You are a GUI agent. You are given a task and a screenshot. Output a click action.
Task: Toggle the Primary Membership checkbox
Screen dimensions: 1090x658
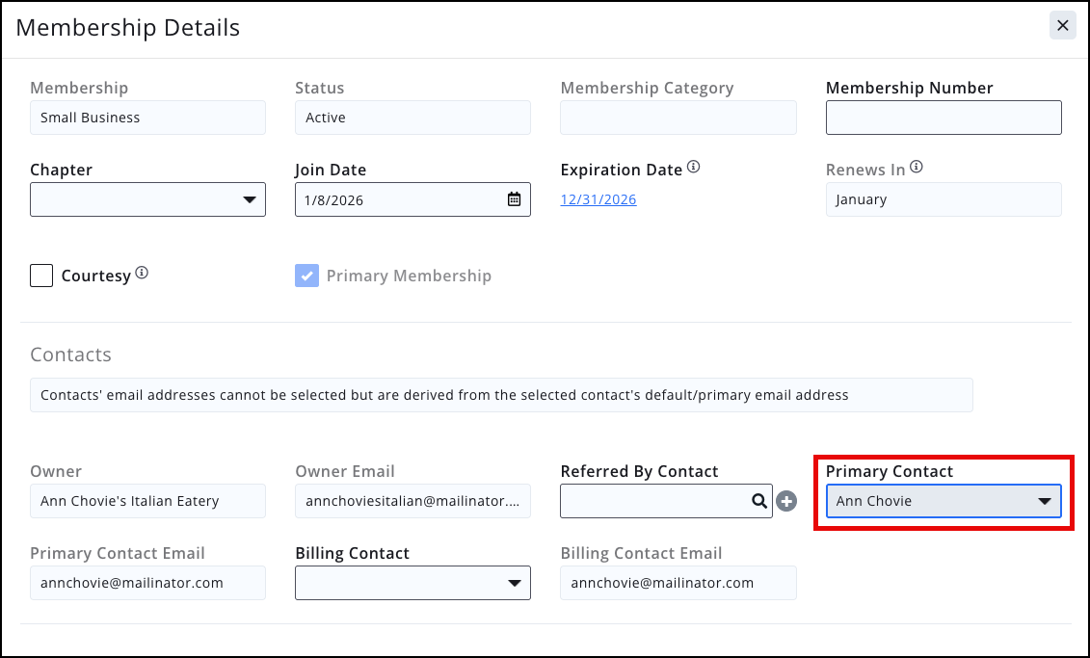[306, 276]
